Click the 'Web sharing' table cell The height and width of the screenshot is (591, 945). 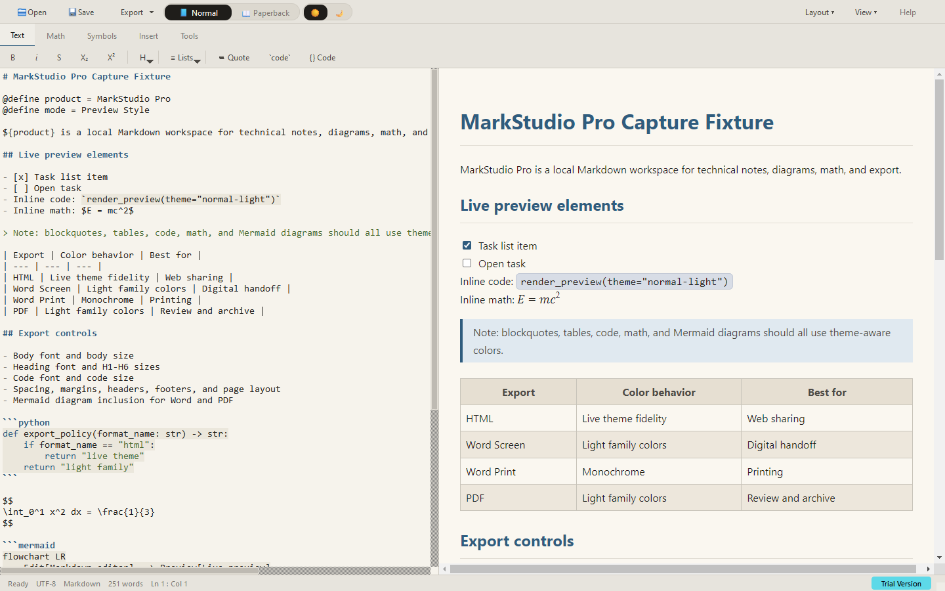click(827, 418)
